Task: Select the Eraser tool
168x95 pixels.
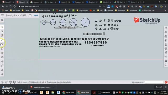Action: click(x=2, y=31)
